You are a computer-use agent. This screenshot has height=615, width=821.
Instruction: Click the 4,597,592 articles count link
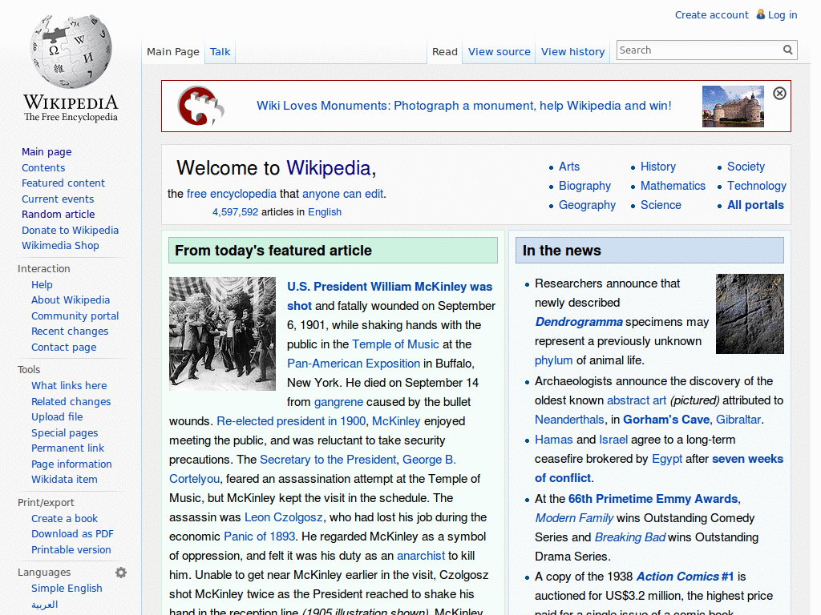coord(235,211)
